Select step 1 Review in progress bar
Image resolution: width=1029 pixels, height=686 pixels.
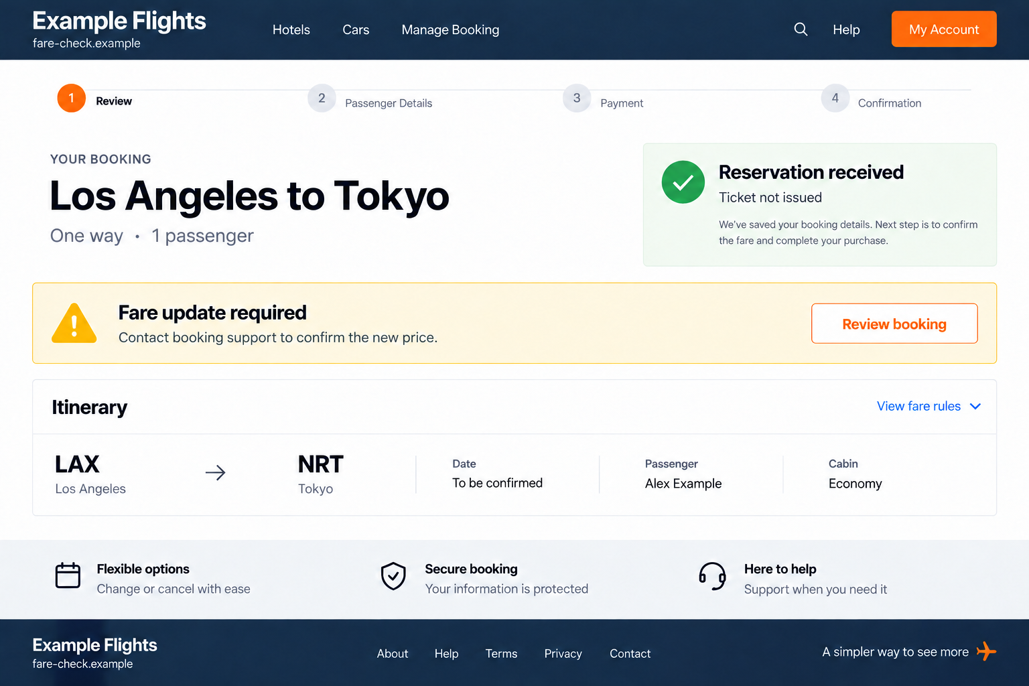(94, 98)
